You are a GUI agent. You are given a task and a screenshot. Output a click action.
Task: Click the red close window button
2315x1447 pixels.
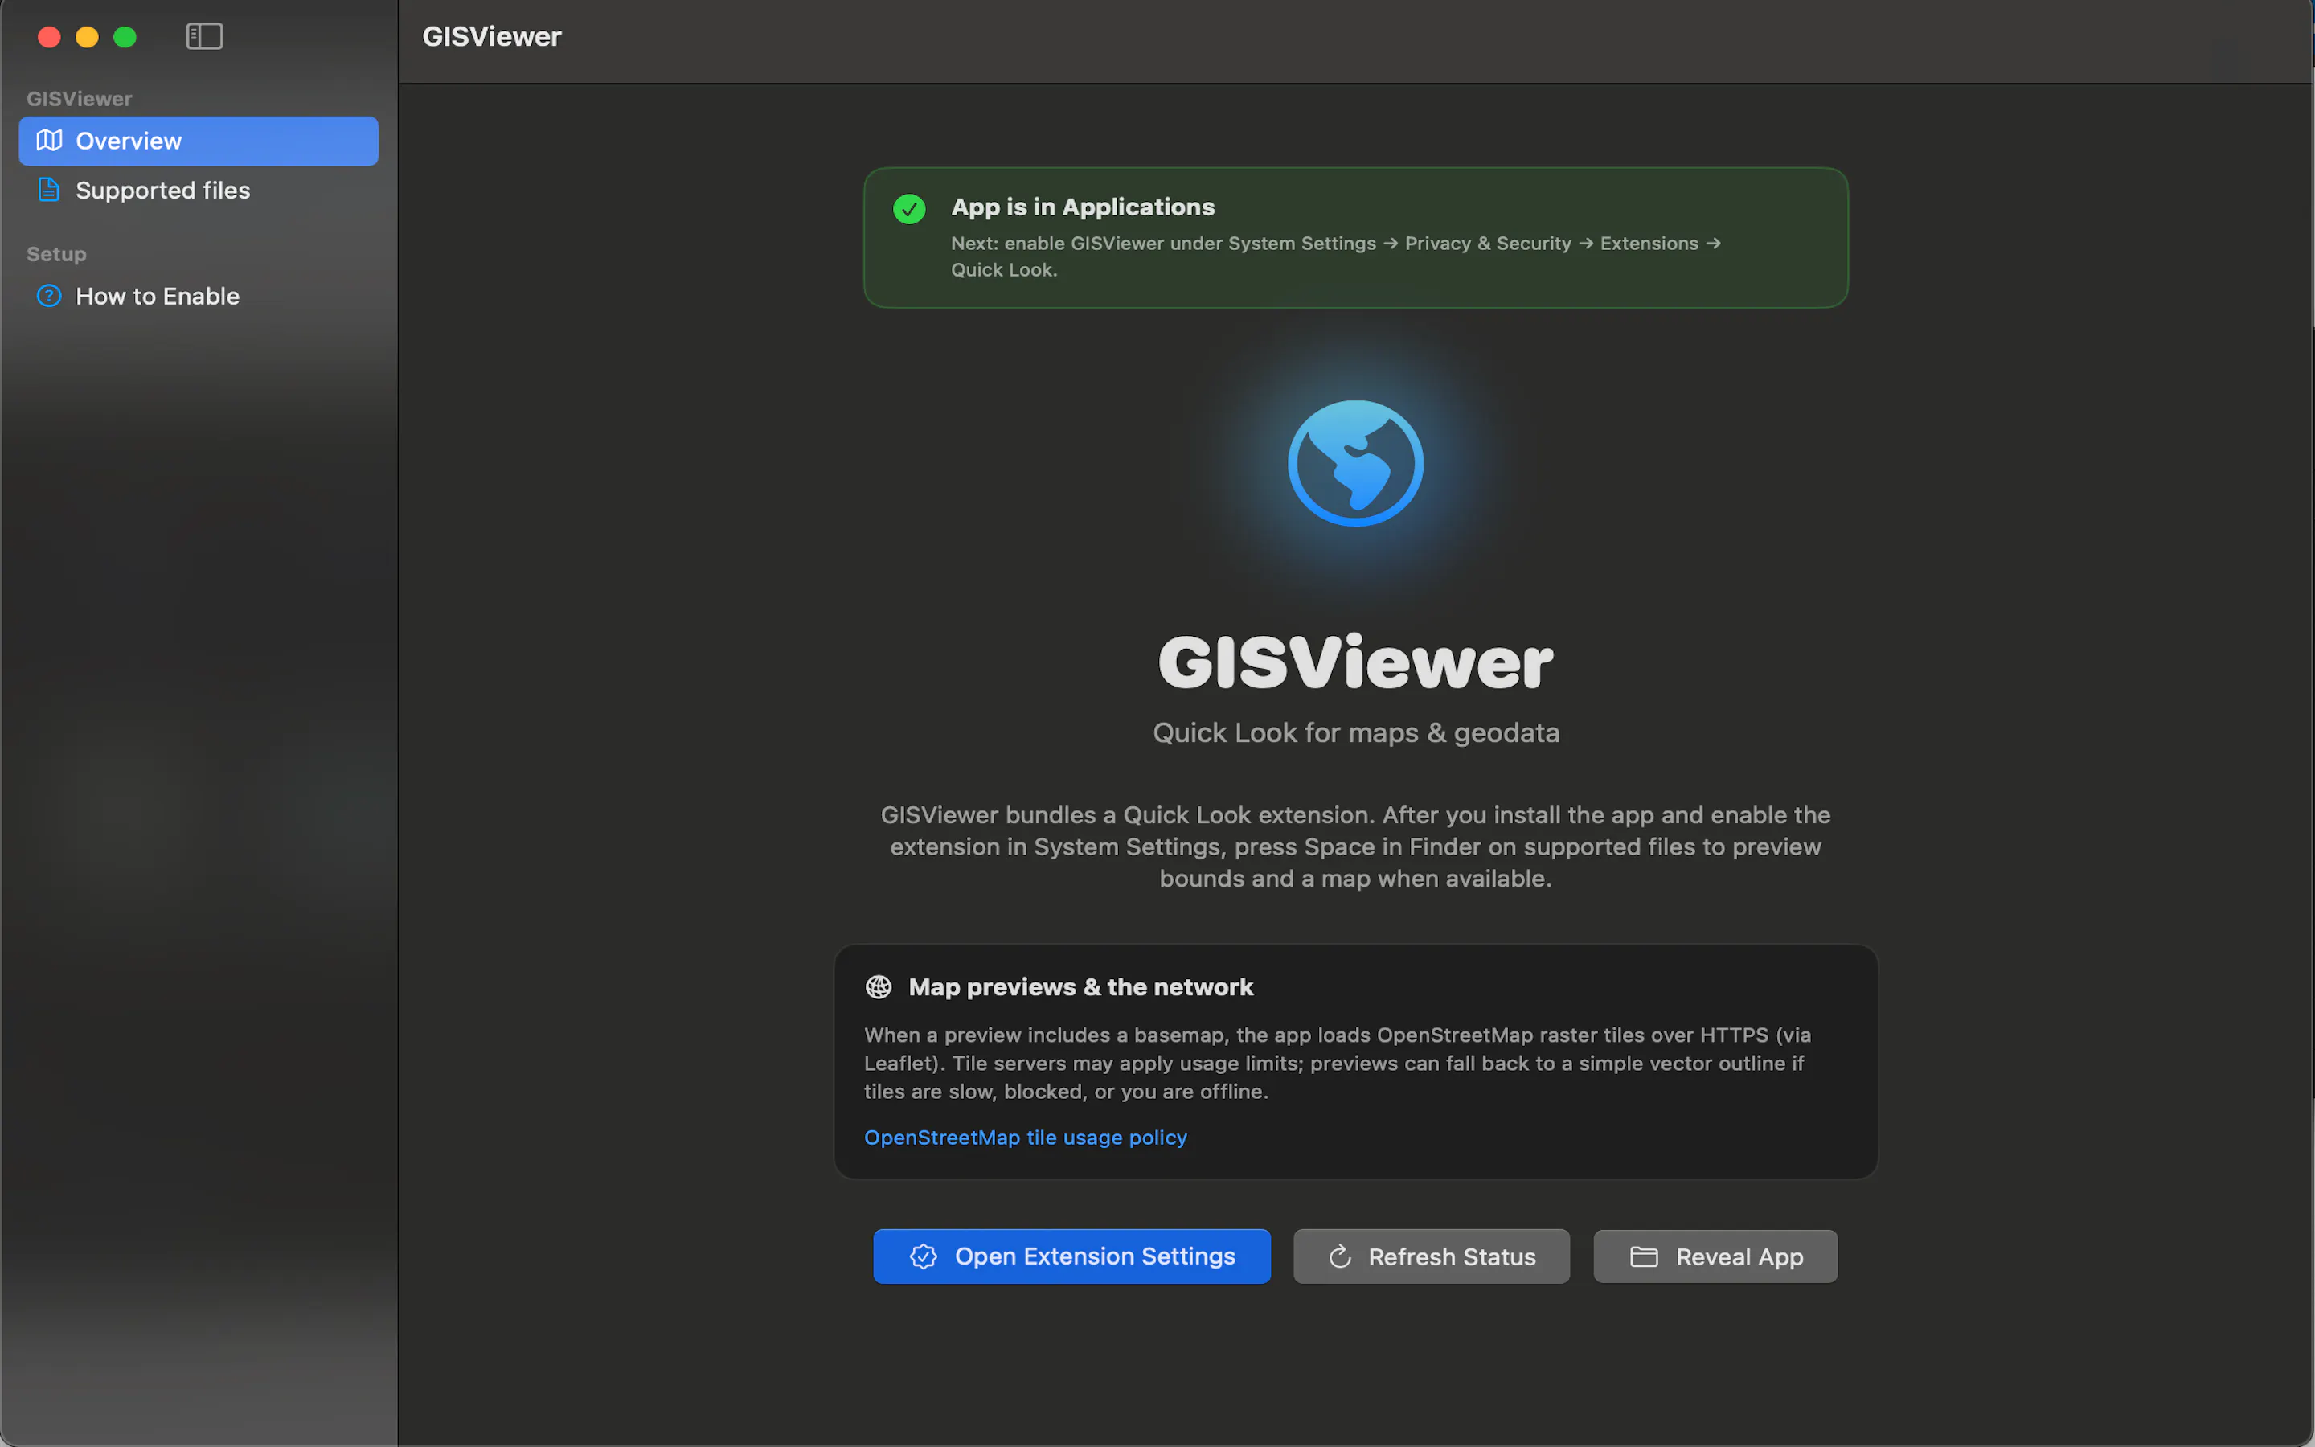pos(49,36)
